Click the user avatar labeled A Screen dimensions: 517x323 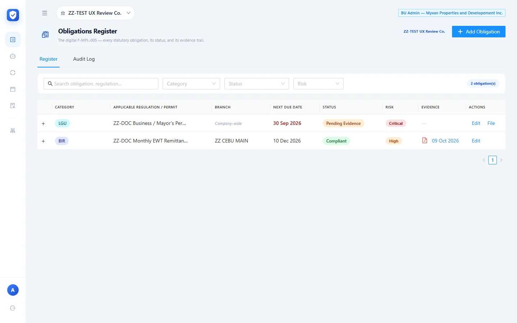pyautogui.click(x=13, y=290)
